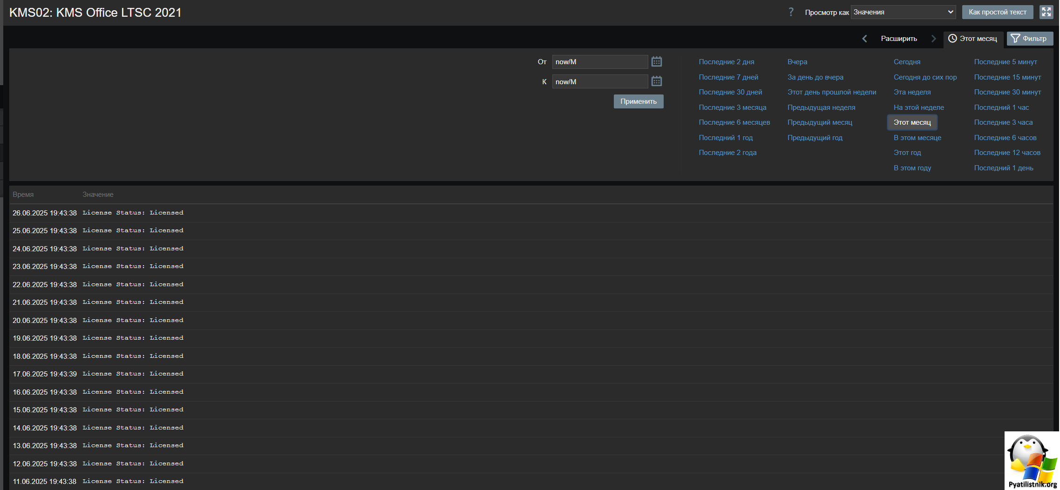Select 'Последние 2 года' range
This screenshot has height=490, width=1060.
click(x=727, y=153)
